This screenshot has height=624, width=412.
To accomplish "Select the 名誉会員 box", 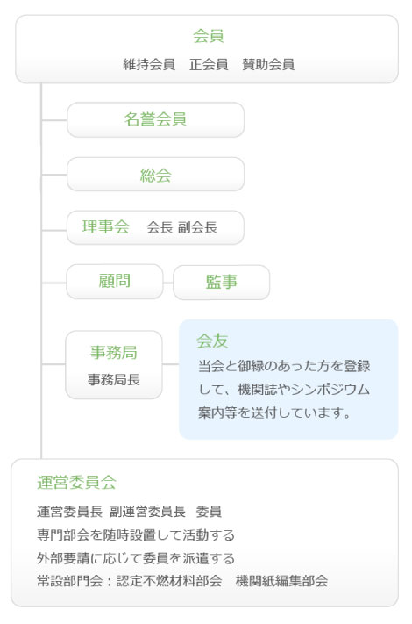I will (x=155, y=119).
